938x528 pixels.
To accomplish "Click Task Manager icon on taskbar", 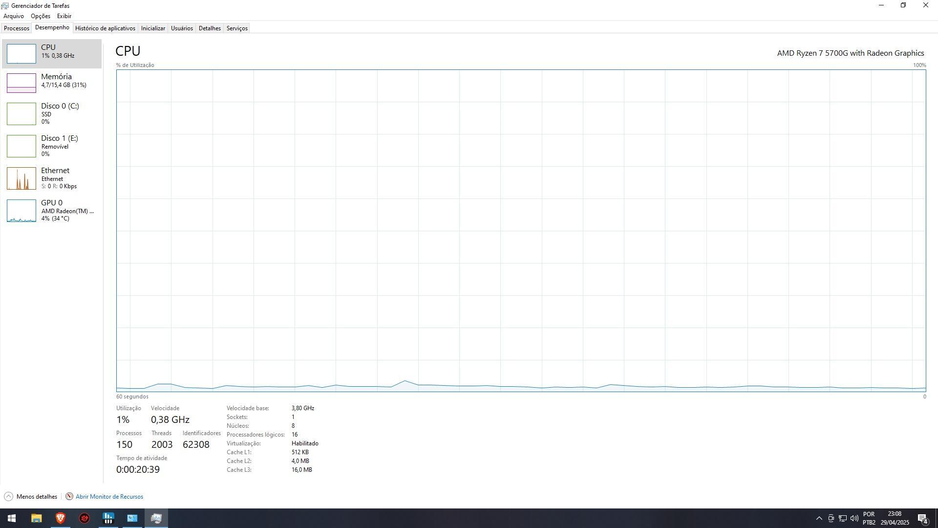I will click(x=156, y=518).
